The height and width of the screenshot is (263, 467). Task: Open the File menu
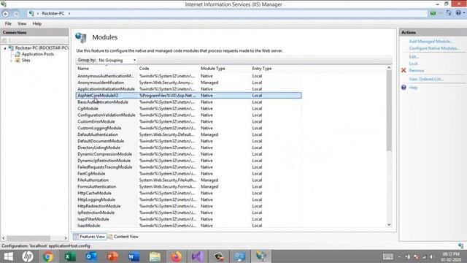8,23
